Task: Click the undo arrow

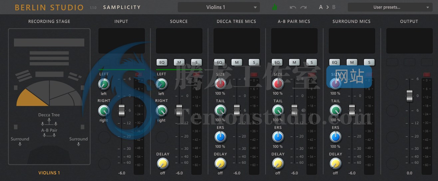Action: pos(293,7)
